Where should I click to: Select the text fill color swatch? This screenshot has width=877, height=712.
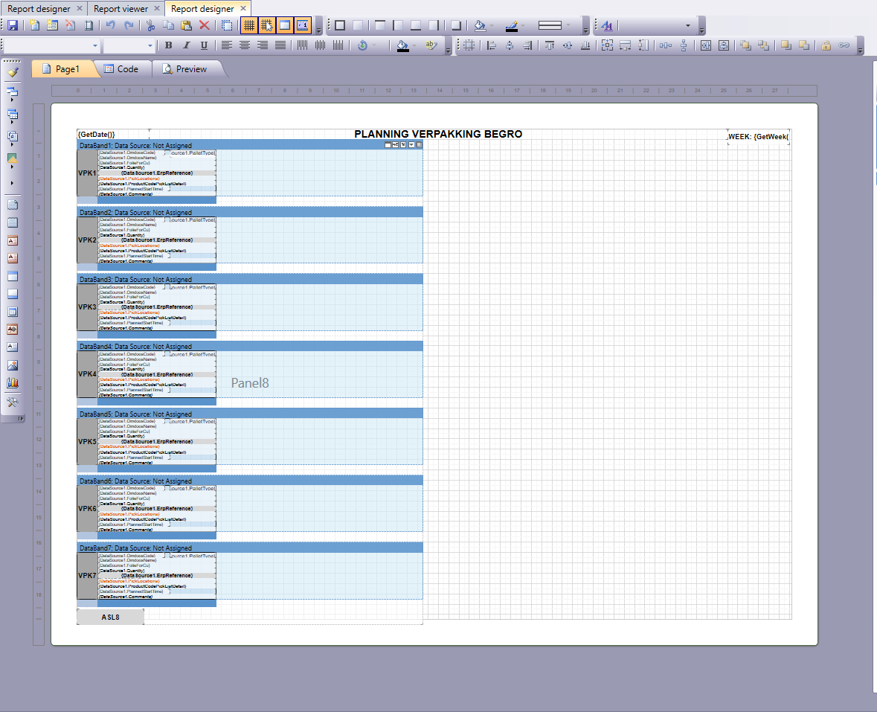click(402, 45)
